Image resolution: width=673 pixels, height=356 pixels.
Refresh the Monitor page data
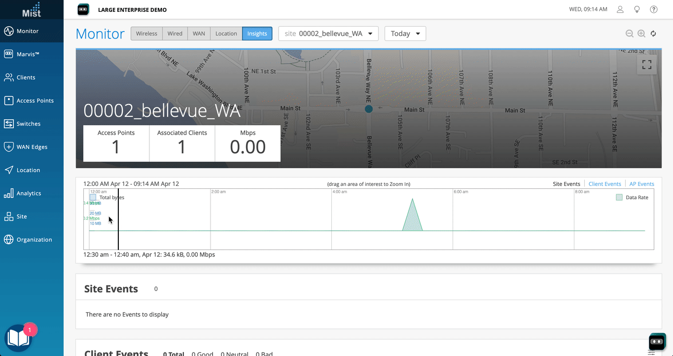pyautogui.click(x=653, y=34)
